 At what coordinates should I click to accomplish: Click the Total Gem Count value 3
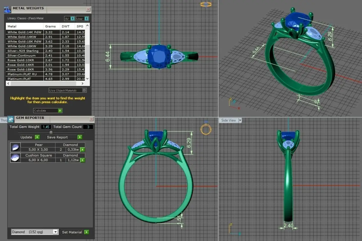(88, 127)
